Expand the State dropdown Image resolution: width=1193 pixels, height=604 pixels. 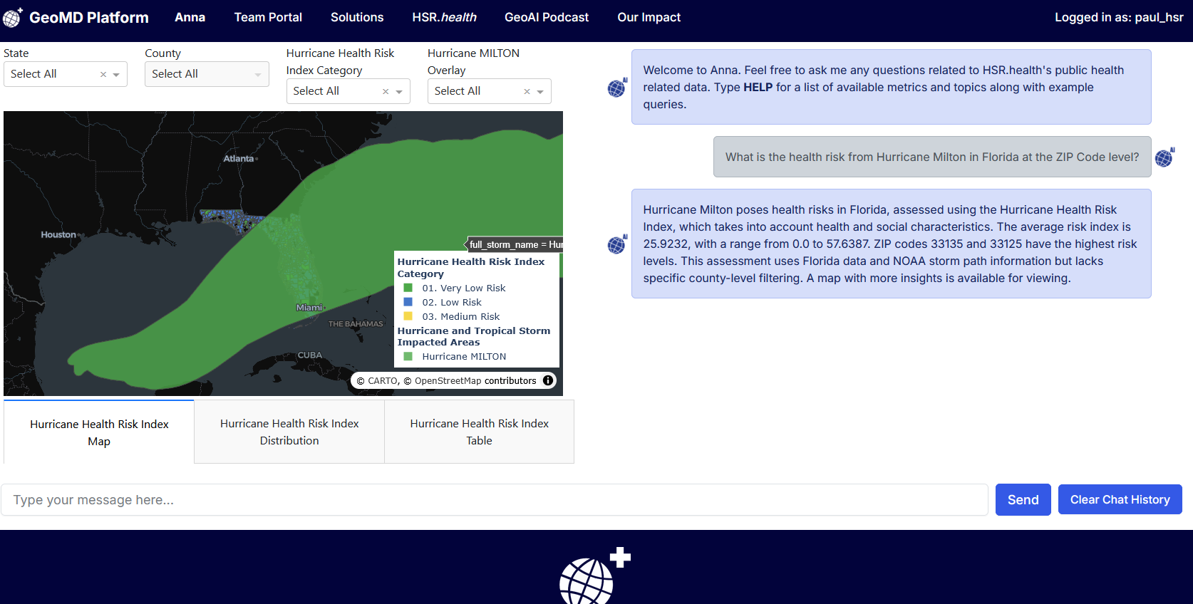click(116, 74)
